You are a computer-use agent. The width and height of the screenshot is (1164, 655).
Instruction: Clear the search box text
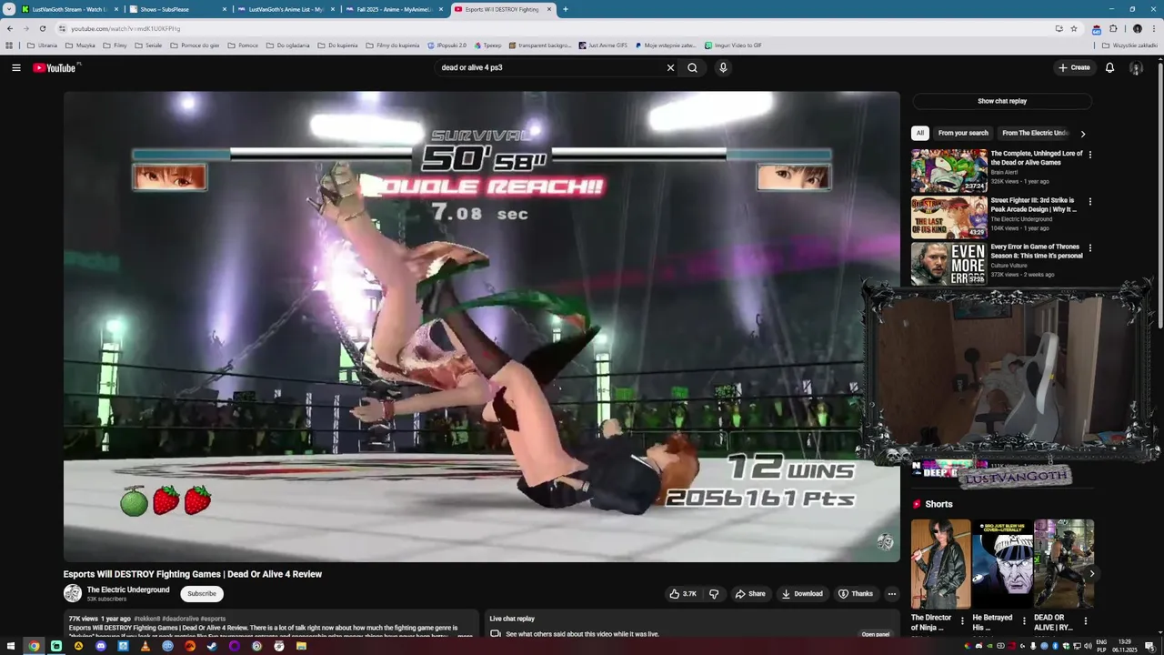pos(670,67)
